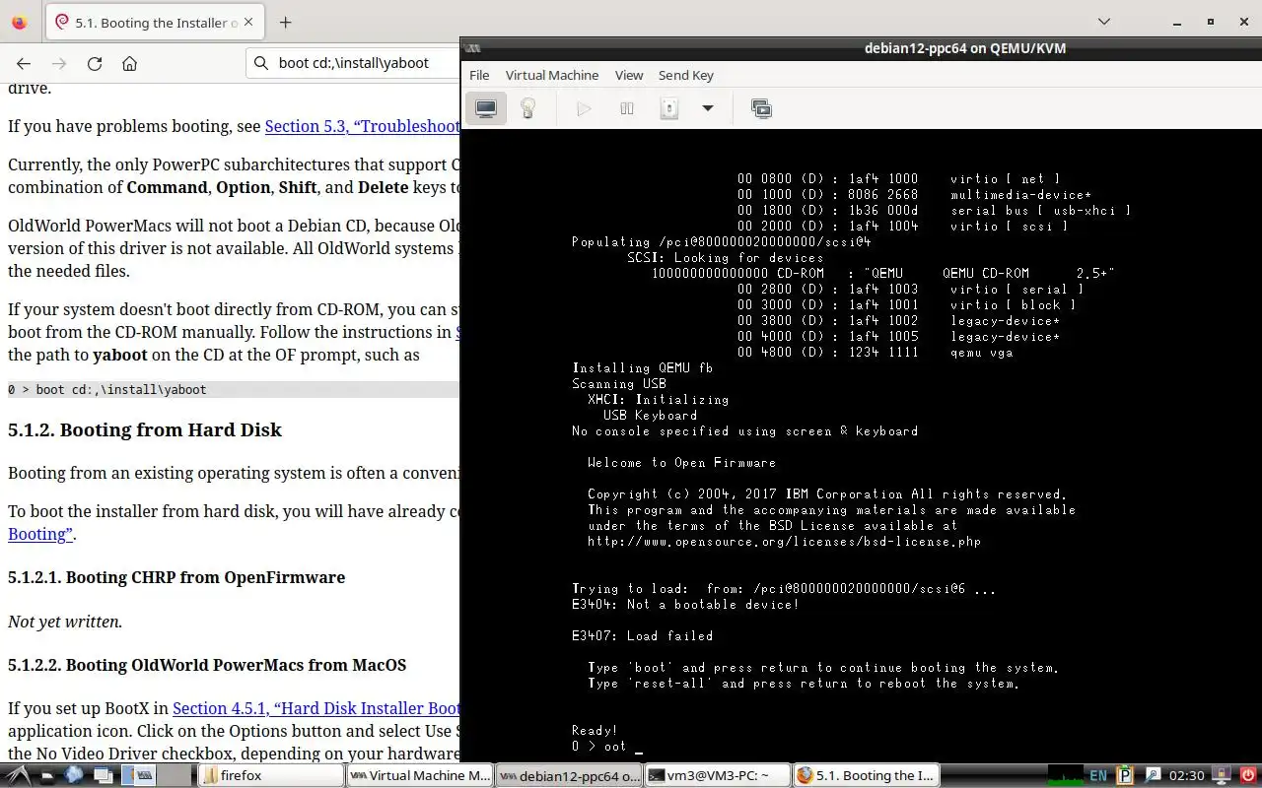Go to Firefox home page
The image size is (1262, 788).
(129, 63)
